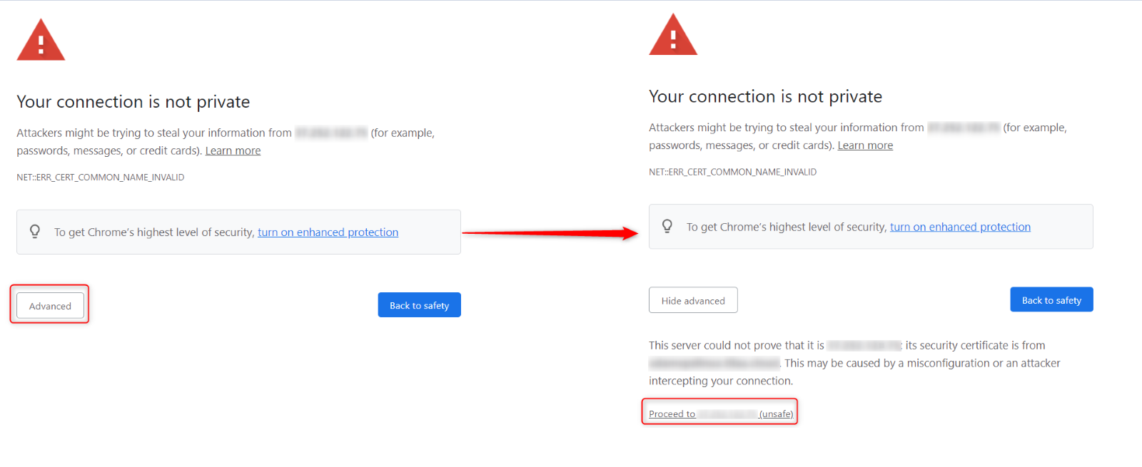Click right 'Your connection is not private' heading
This screenshot has height=467, width=1142.
point(765,96)
